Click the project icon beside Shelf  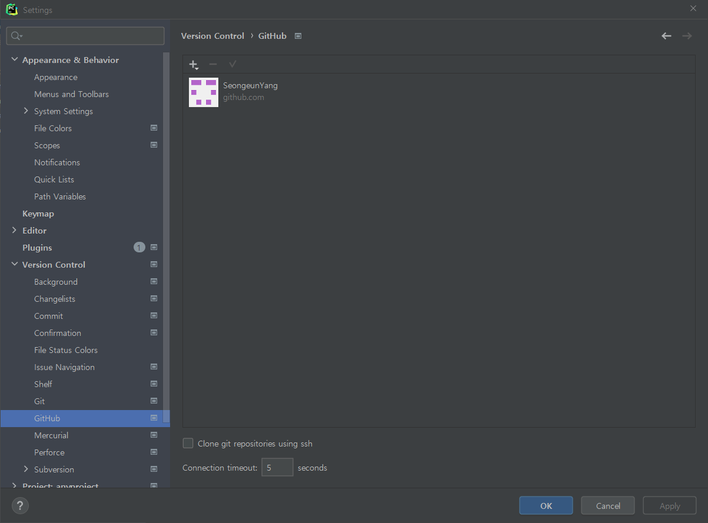tap(154, 384)
